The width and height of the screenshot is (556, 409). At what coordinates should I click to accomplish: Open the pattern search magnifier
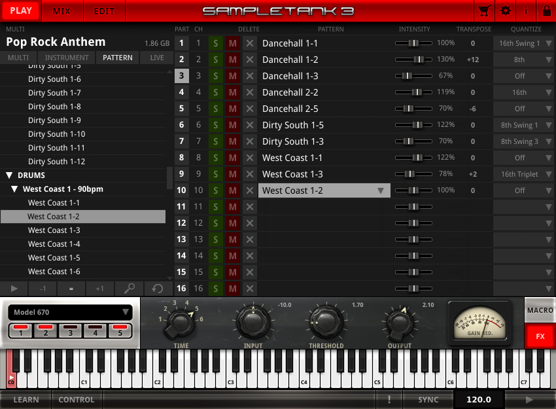click(129, 289)
